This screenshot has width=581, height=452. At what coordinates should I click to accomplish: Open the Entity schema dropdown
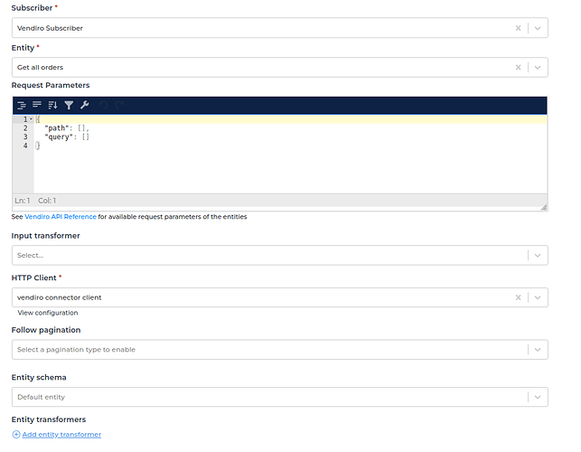[x=538, y=397]
